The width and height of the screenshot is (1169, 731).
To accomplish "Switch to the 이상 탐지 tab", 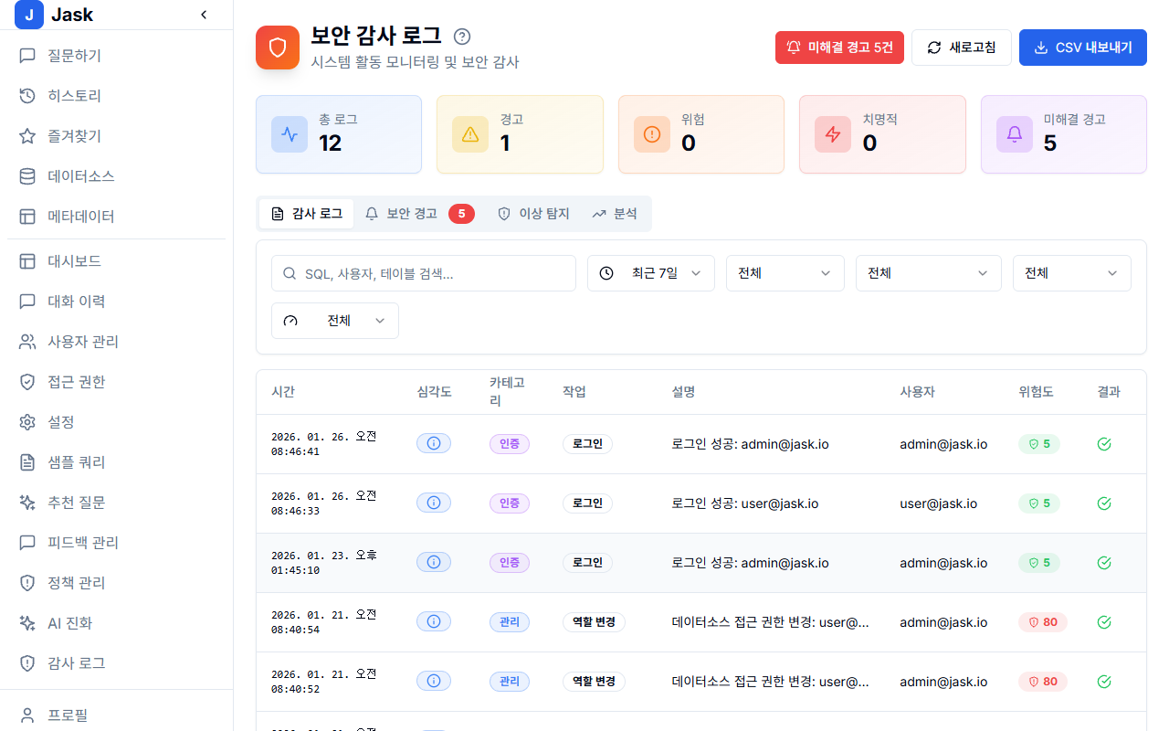I will click(x=533, y=214).
